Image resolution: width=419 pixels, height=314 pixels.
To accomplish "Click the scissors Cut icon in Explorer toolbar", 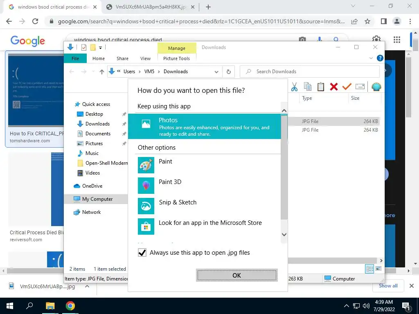I will pyautogui.click(x=294, y=87).
